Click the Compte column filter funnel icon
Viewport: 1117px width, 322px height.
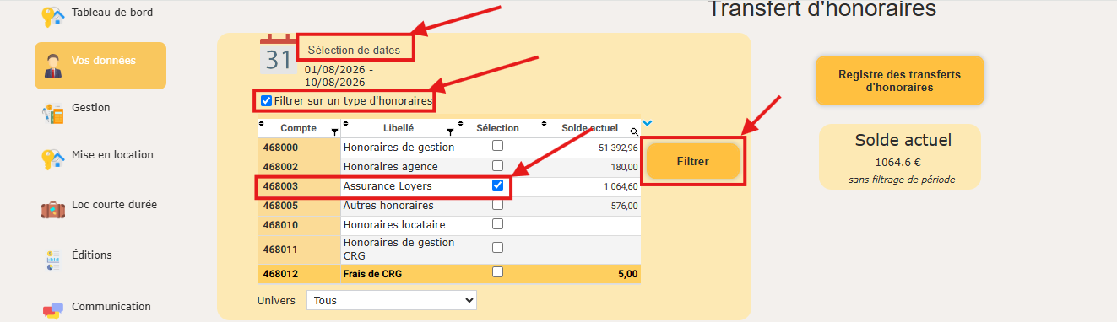pos(334,132)
